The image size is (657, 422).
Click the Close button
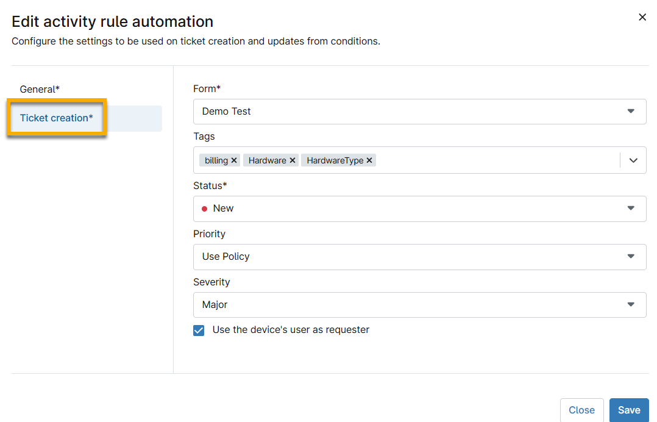click(x=581, y=410)
